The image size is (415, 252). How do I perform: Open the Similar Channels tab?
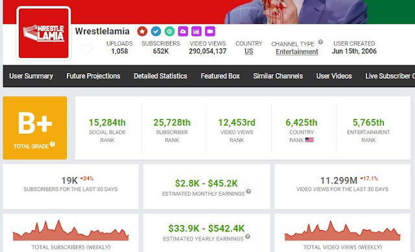278,76
